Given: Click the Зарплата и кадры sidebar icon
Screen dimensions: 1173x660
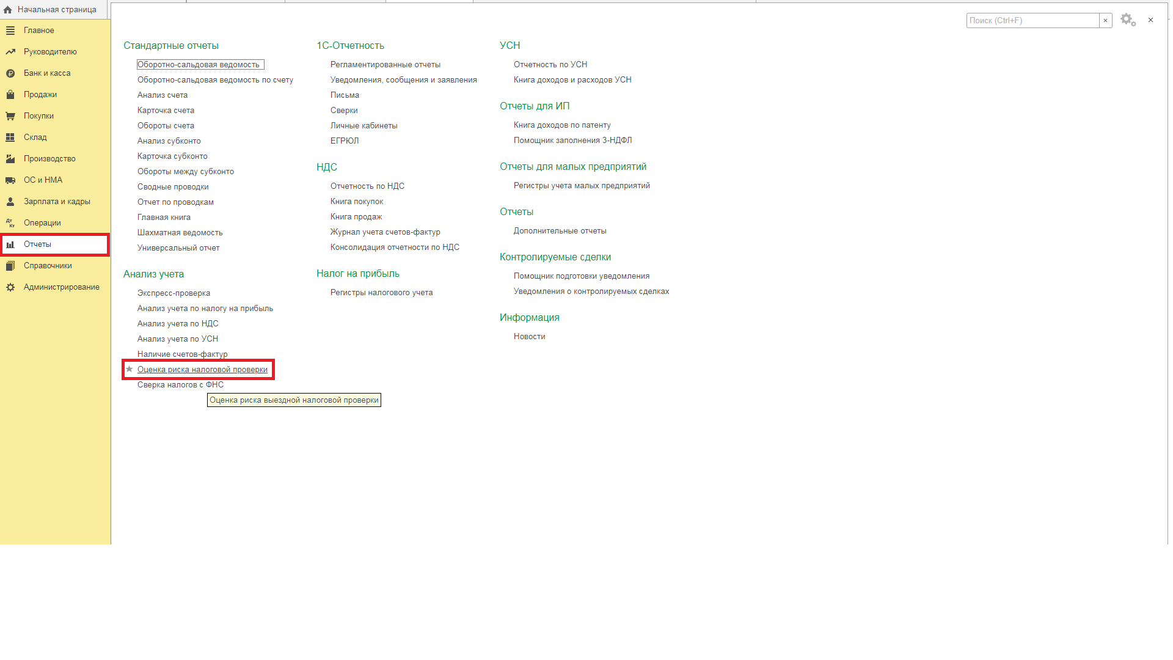Looking at the screenshot, I should tap(11, 200).
